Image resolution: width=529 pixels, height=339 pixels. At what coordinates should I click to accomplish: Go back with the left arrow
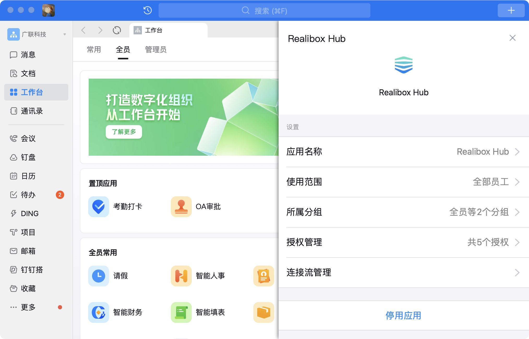tap(83, 30)
